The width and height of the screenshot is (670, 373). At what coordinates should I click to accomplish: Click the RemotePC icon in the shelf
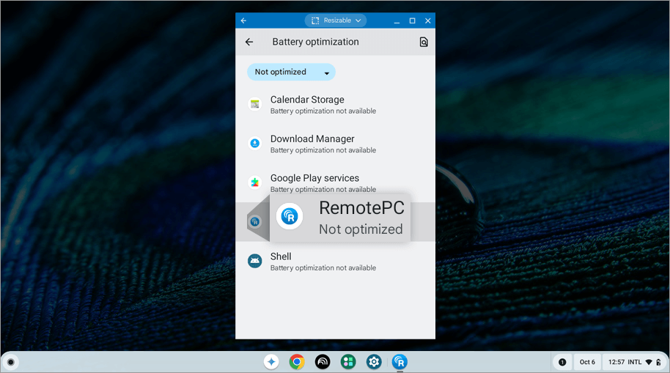tap(400, 361)
